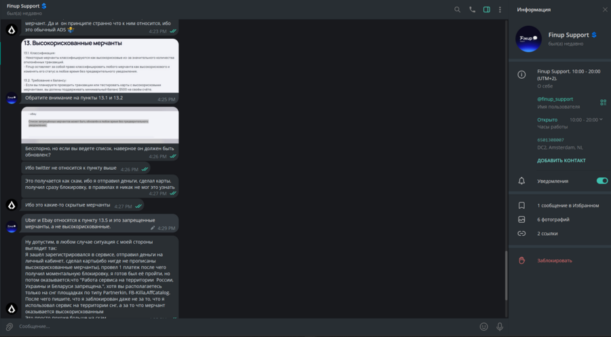Close the Информация panel
This screenshot has height=337, width=611.
605,10
